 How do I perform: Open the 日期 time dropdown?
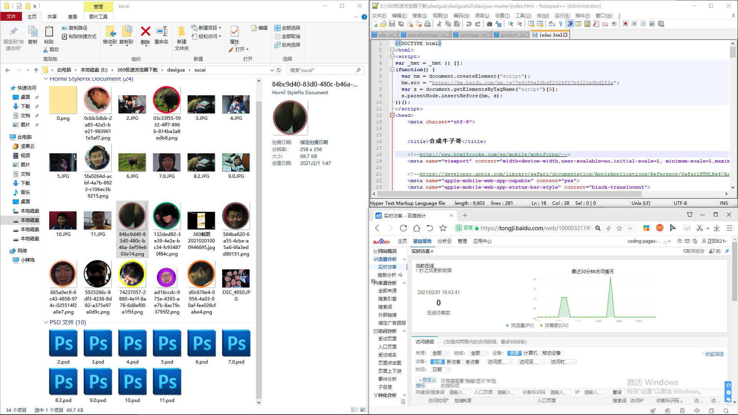point(441,369)
